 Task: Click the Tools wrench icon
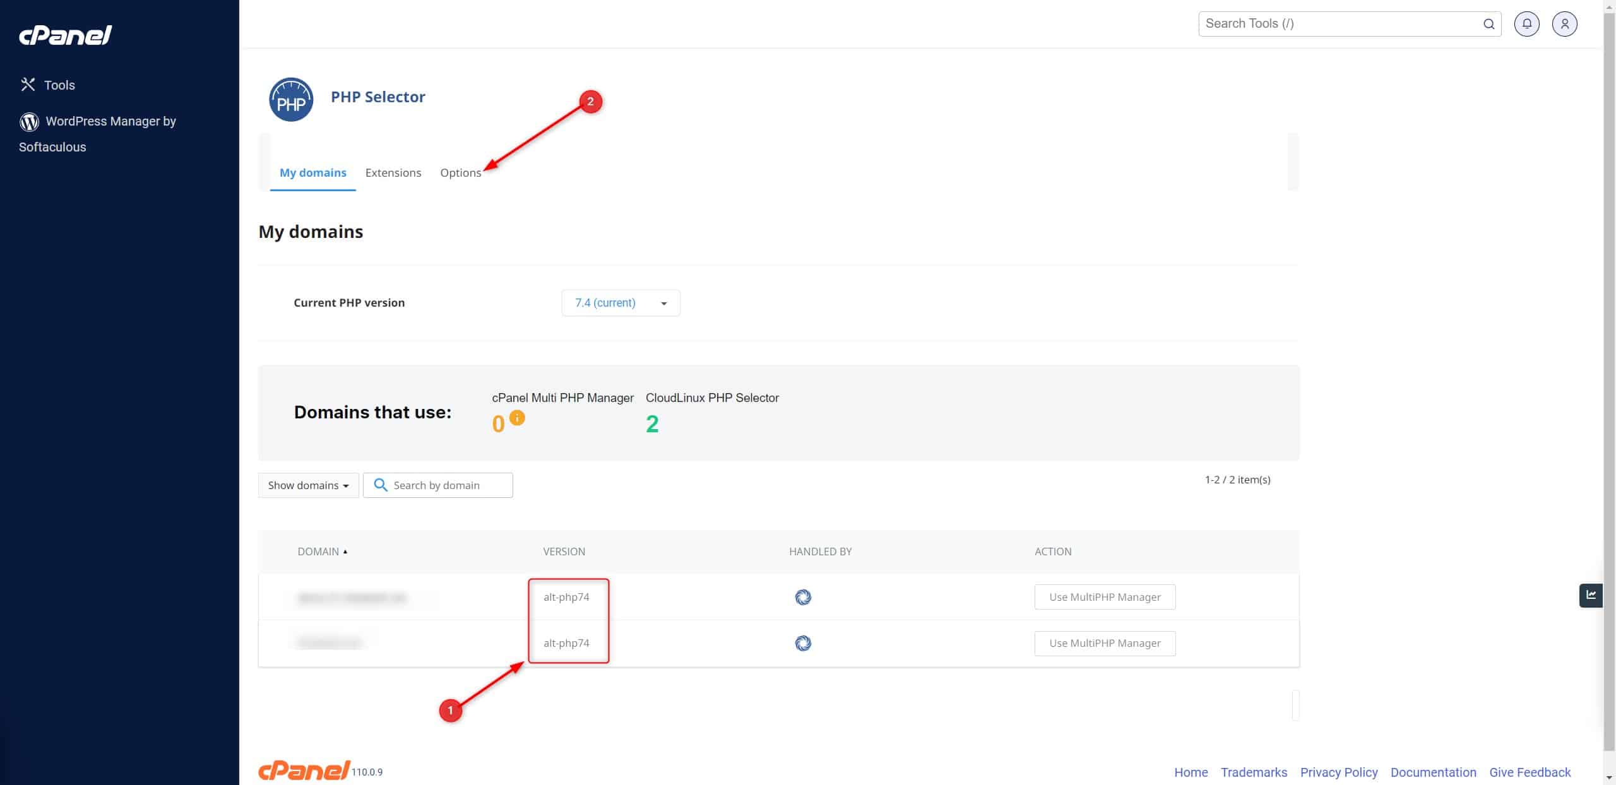[x=28, y=85]
